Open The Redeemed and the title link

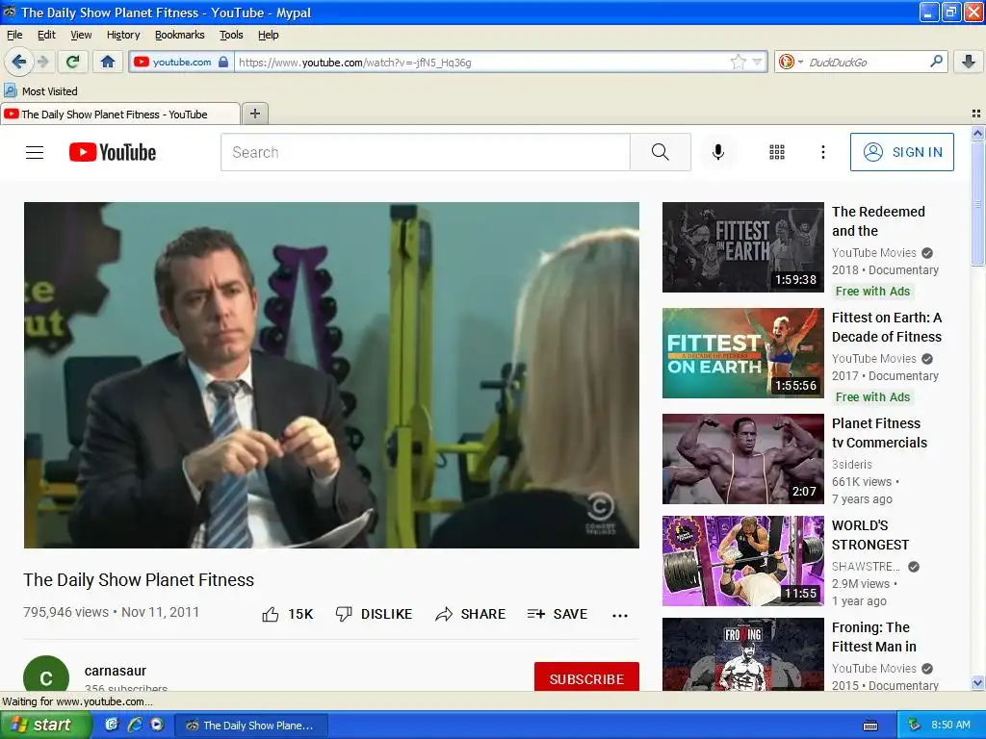[x=878, y=221]
